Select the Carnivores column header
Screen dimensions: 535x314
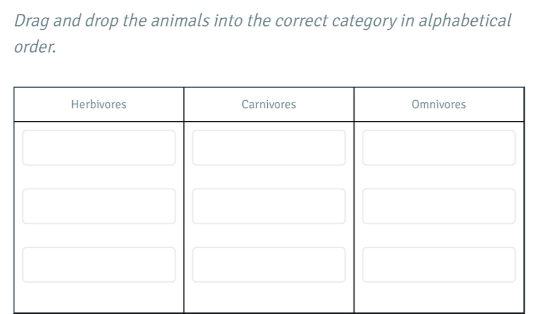point(269,104)
